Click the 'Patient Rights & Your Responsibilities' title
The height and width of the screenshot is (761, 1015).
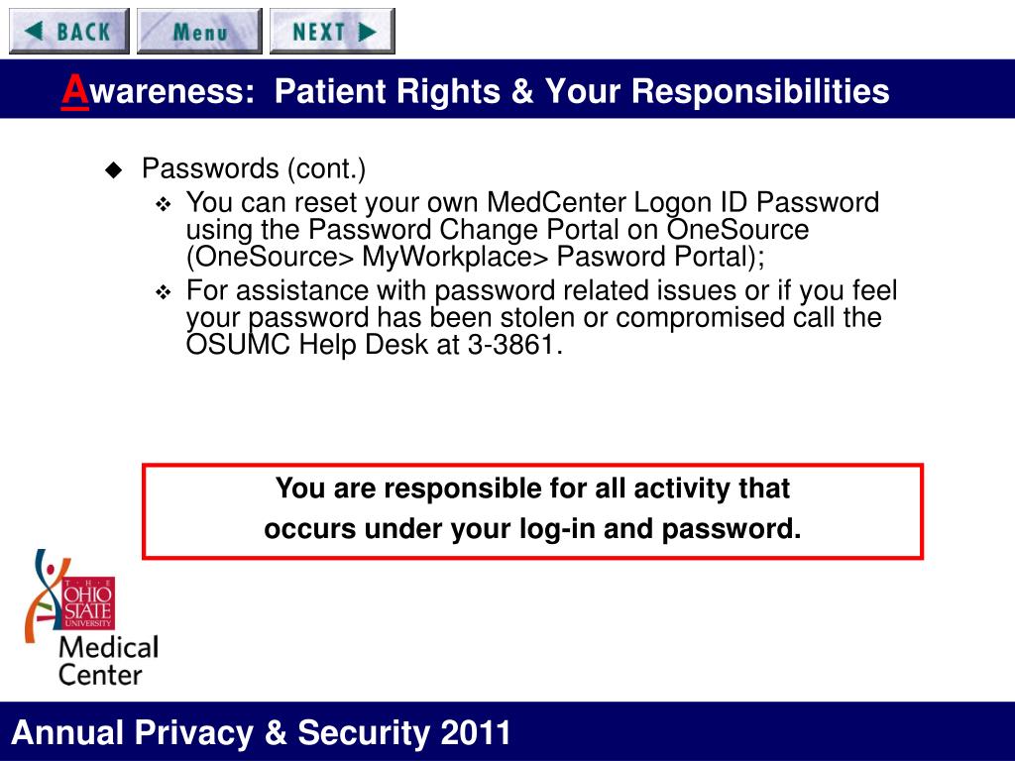[x=582, y=91]
